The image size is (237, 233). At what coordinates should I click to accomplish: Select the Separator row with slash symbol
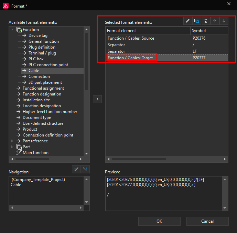tap(167, 45)
